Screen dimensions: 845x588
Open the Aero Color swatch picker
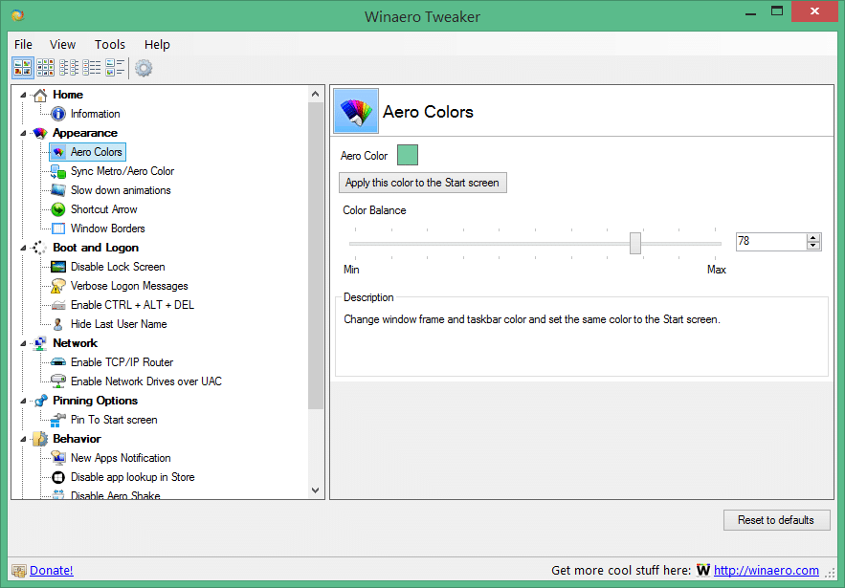tap(408, 155)
